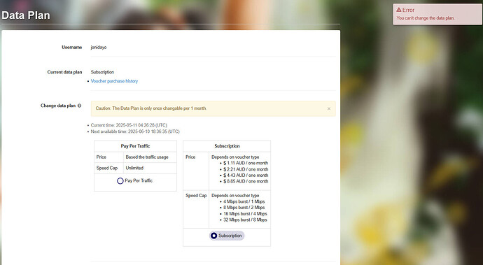
Task: Click the $ 1.11 AUD / one month price
Action: pos(246,163)
